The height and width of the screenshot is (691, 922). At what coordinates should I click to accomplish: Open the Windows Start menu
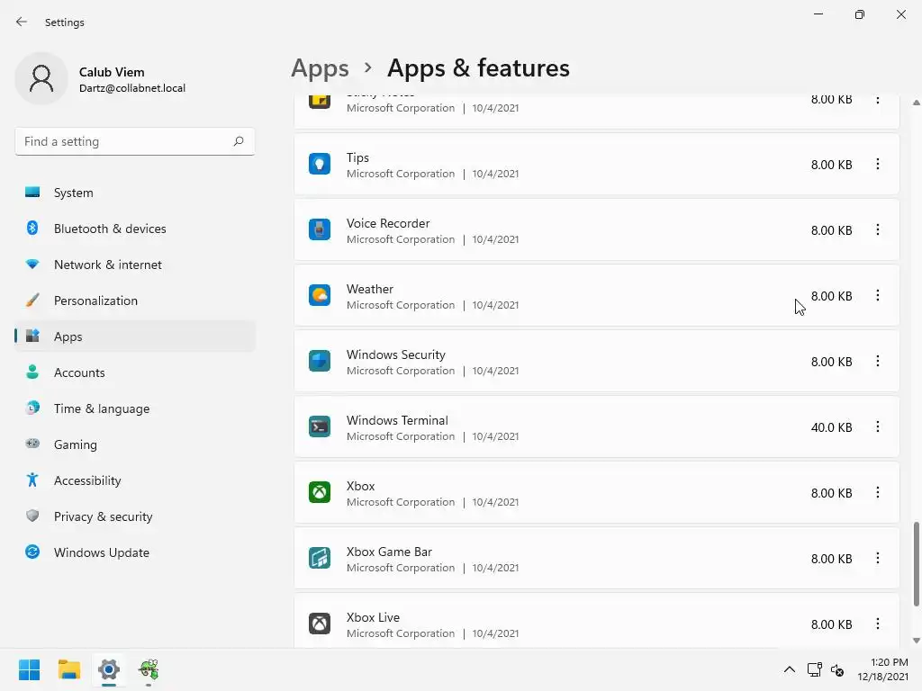click(29, 669)
